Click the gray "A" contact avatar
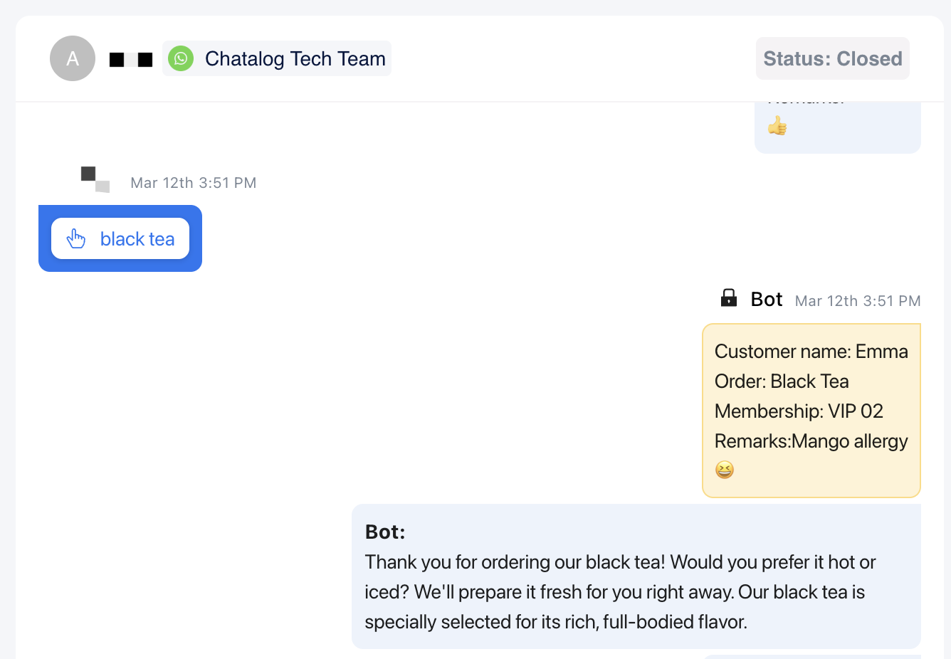Viewport: 951px width, 659px height. click(x=73, y=58)
